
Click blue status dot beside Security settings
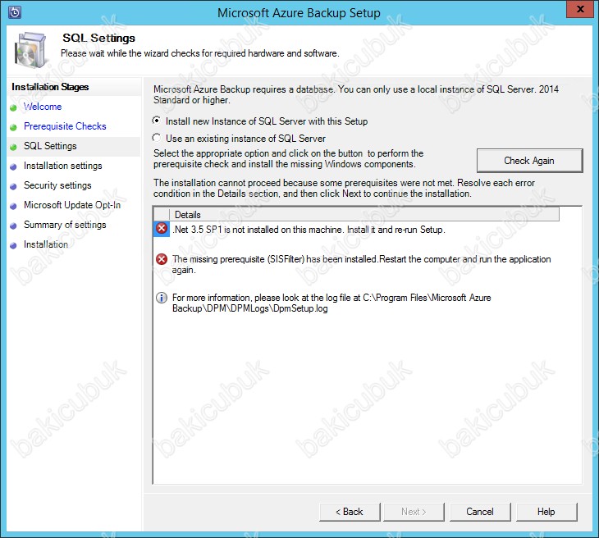(13, 186)
